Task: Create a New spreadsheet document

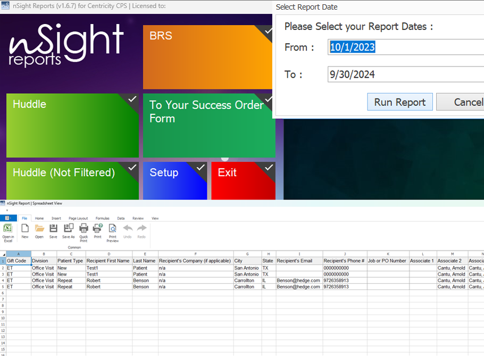Action: [25, 231]
